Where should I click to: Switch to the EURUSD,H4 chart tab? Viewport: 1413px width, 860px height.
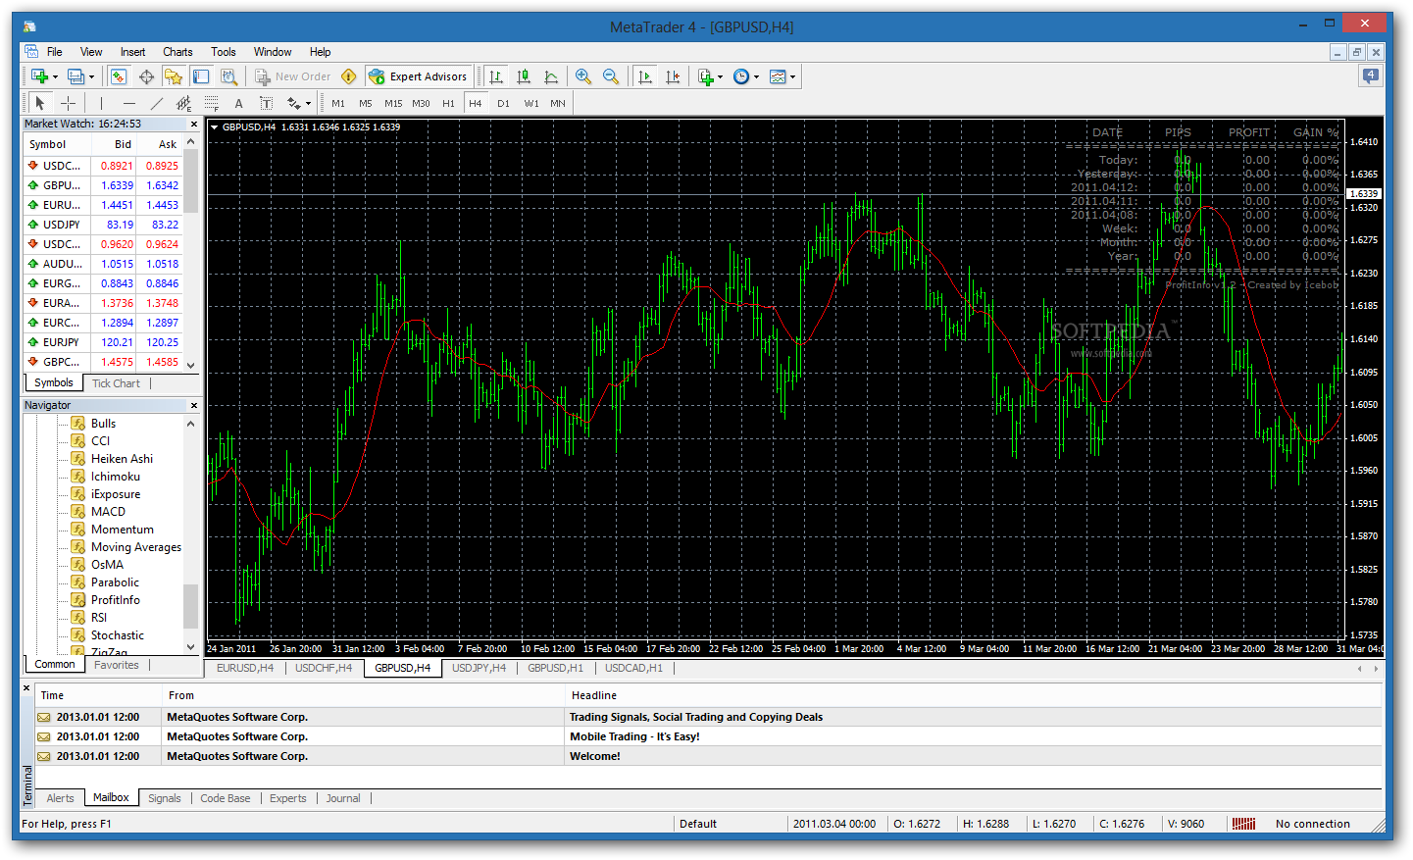click(245, 668)
